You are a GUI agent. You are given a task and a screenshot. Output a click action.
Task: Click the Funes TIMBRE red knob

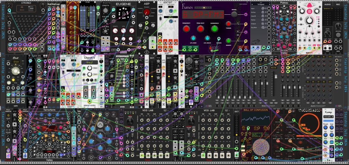click(228, 24)
